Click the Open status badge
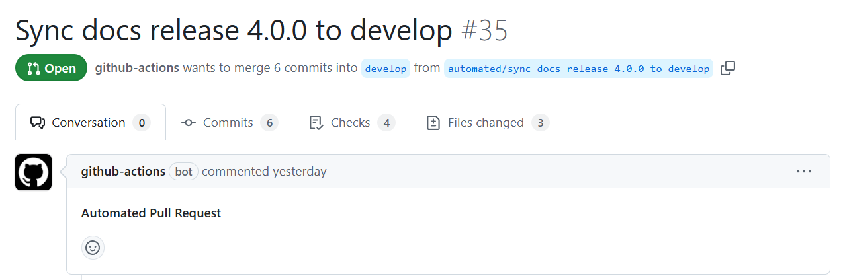 [x=52, y=68]
